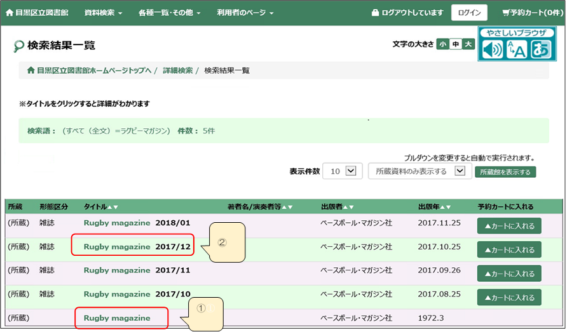567x332 pixels.
Task: Open the 表示件数 dropdown showing 10
Action: point(342,171)
